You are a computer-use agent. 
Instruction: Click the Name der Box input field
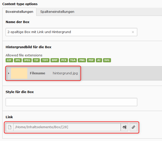(x=71, y=32)
